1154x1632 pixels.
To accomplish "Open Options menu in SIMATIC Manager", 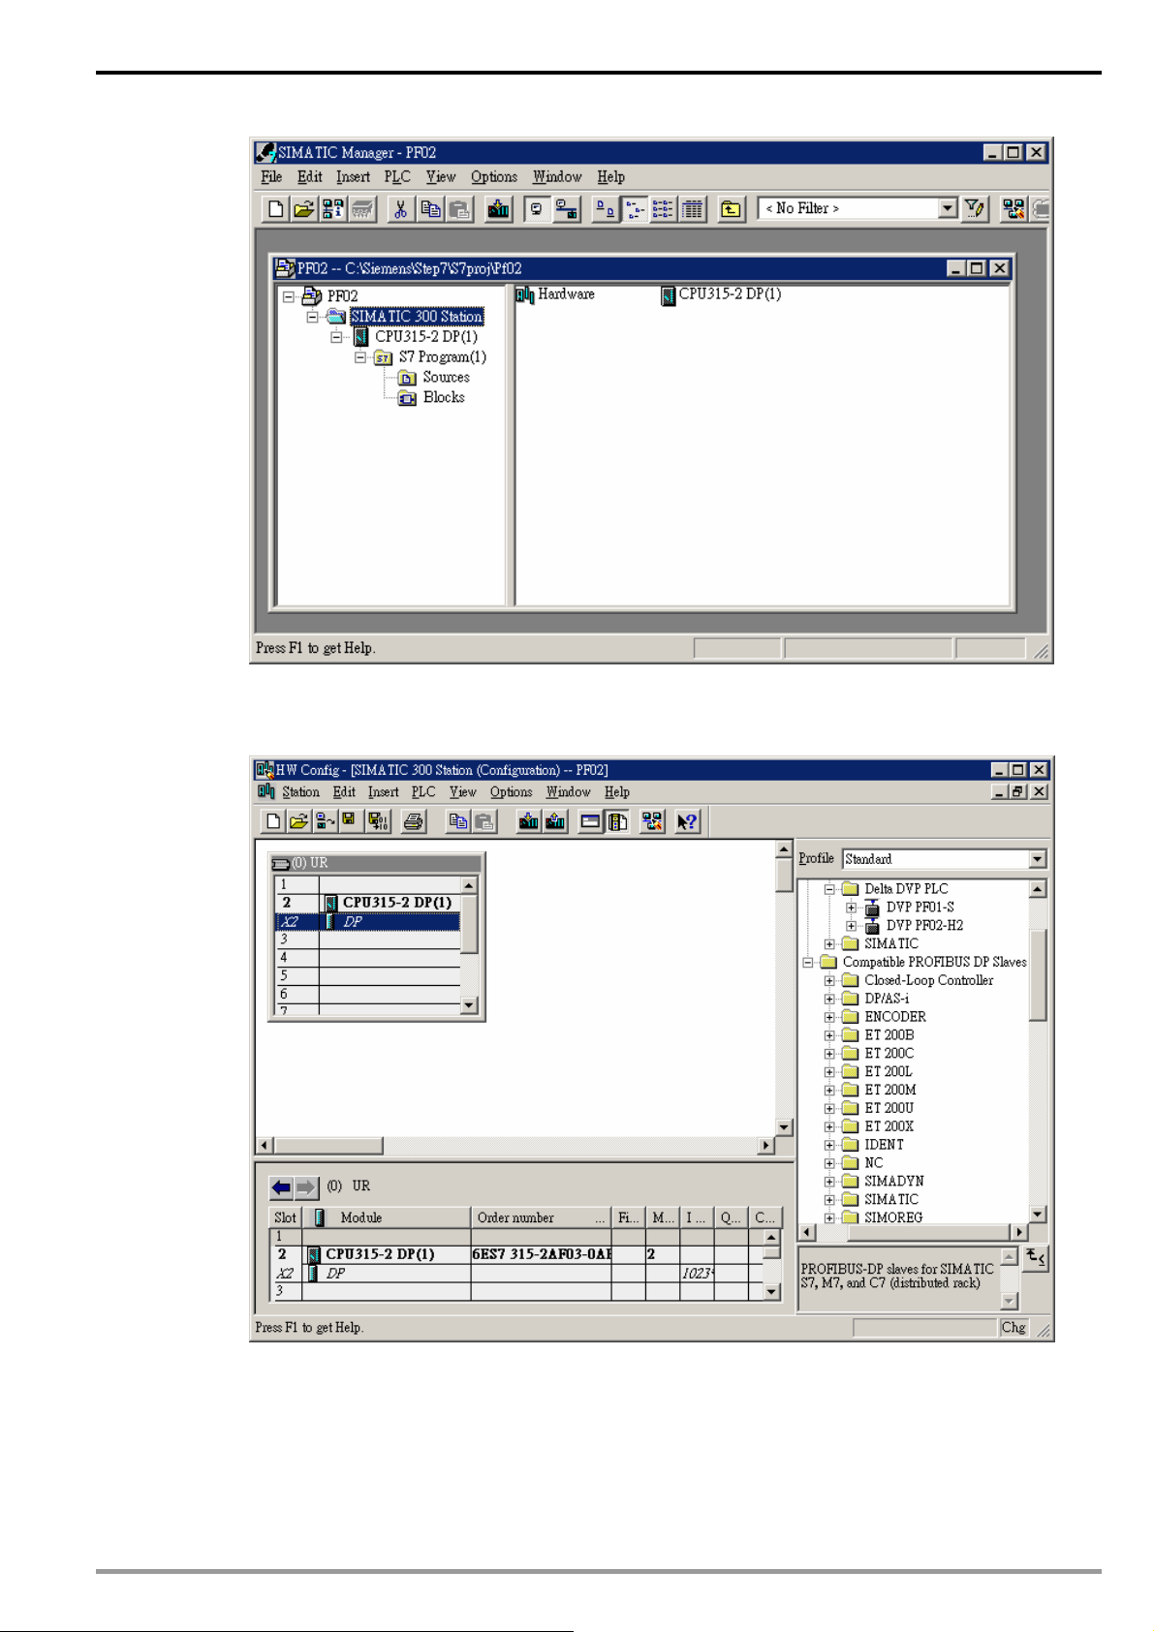I will [494, 177].
